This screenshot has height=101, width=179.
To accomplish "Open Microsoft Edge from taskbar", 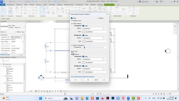I will click(x=87, y=98).
